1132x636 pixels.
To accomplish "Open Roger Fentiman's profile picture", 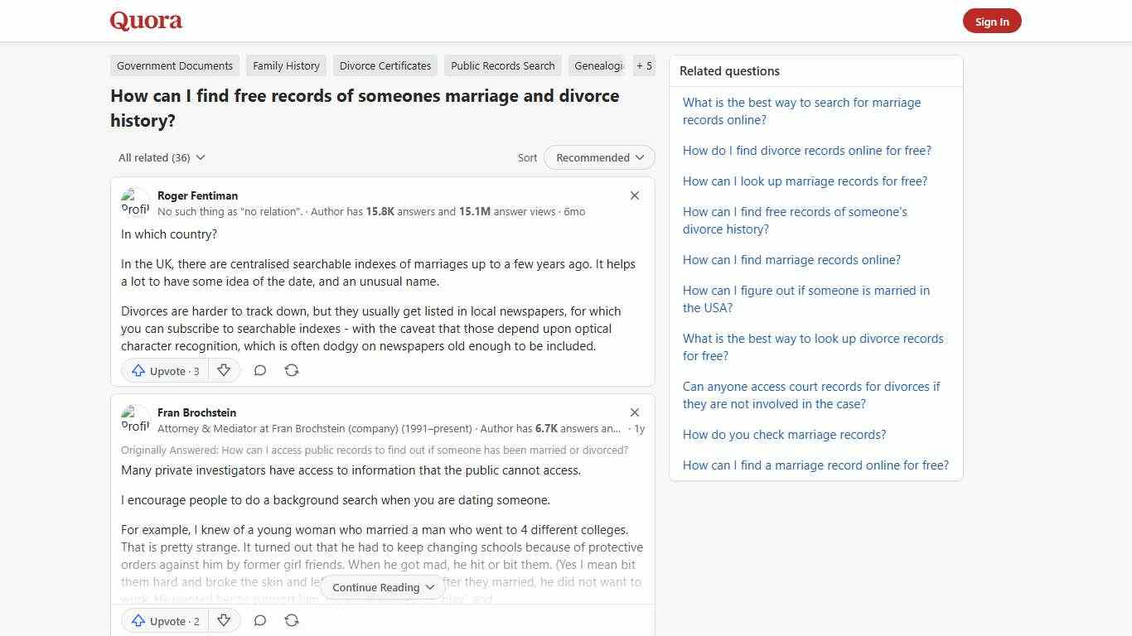I will pyautogui.click(x=135, y=201).
